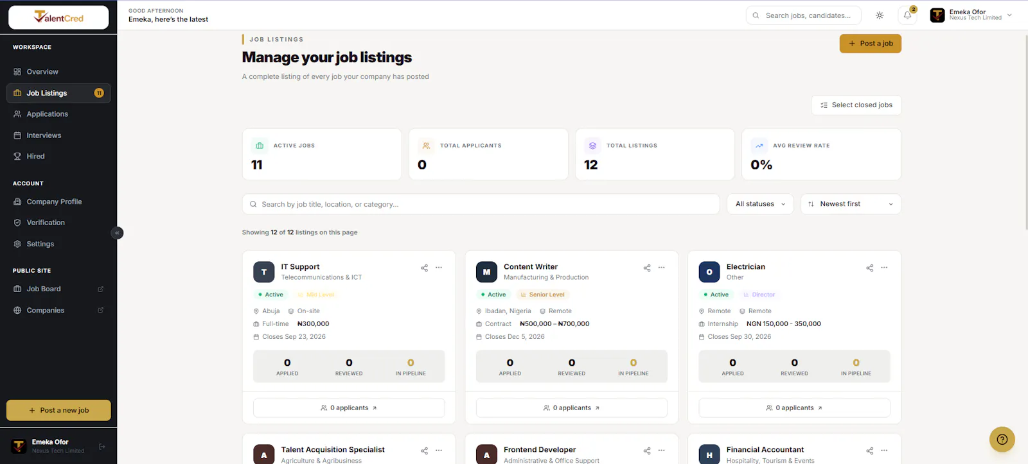Open notifications bell
This screenshot has height=464, width=1028.
point(907,15)
